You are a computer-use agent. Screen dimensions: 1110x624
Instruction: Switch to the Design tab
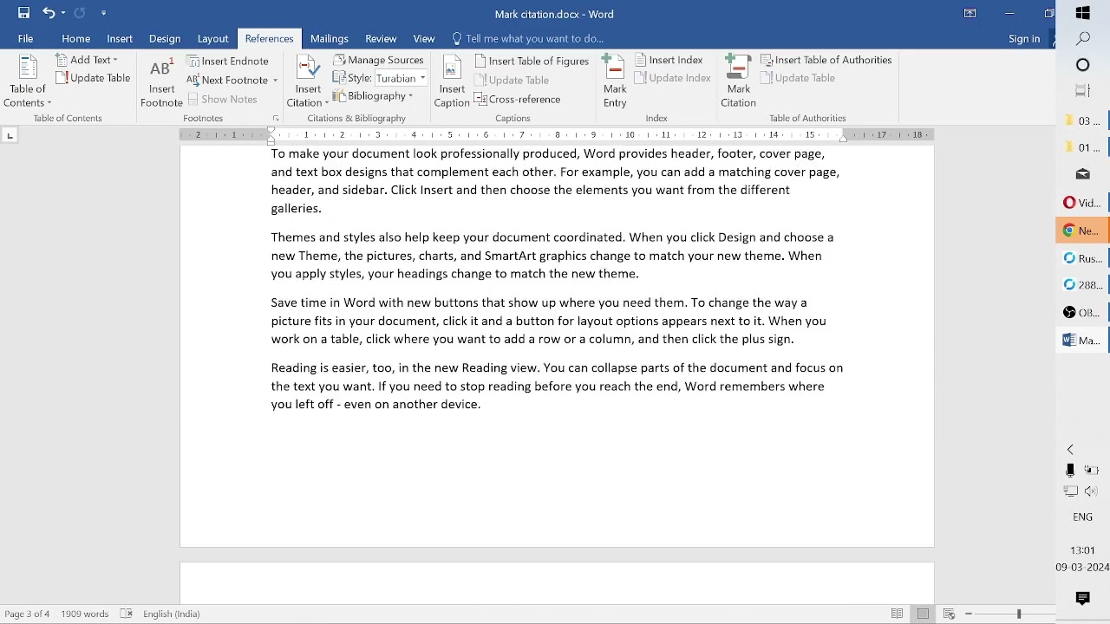click(x=165, y=39)
